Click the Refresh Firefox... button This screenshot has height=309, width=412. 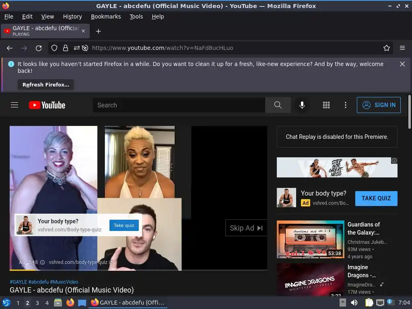click(x=46, y=85)
